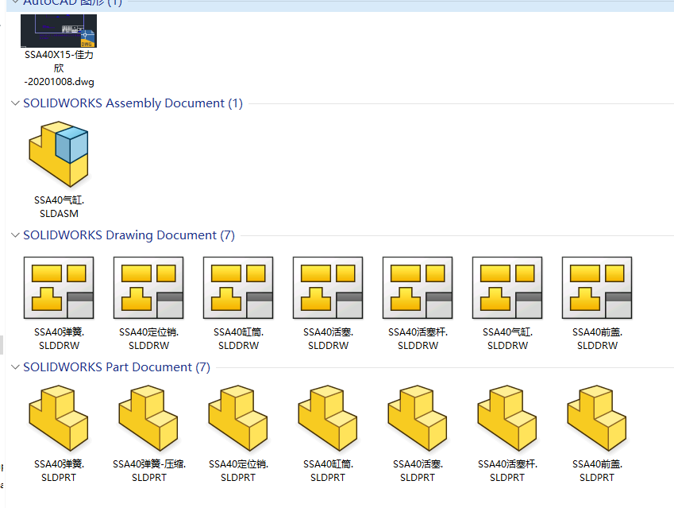This screenshot has height=508, width=674.
Task: Click the SSA40前盖.SLDPRT file name label
Action: pos(597,471)
